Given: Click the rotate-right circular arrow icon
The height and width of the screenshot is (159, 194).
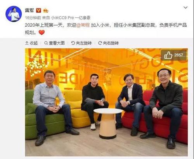Looking at the screenshot, I should point(100,43).
